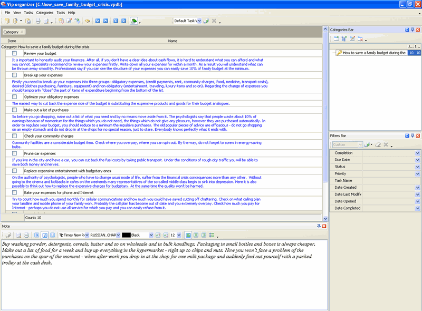Screen dimensions: 422x311
Task: Expand the Due Date filter dropdown
Action: [x=417, y=160]
